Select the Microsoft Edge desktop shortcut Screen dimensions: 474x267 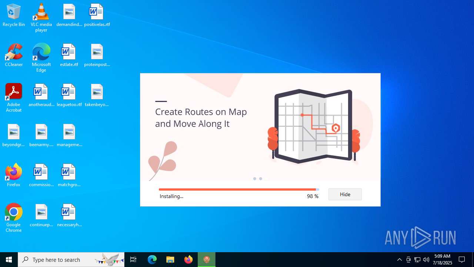41,58
